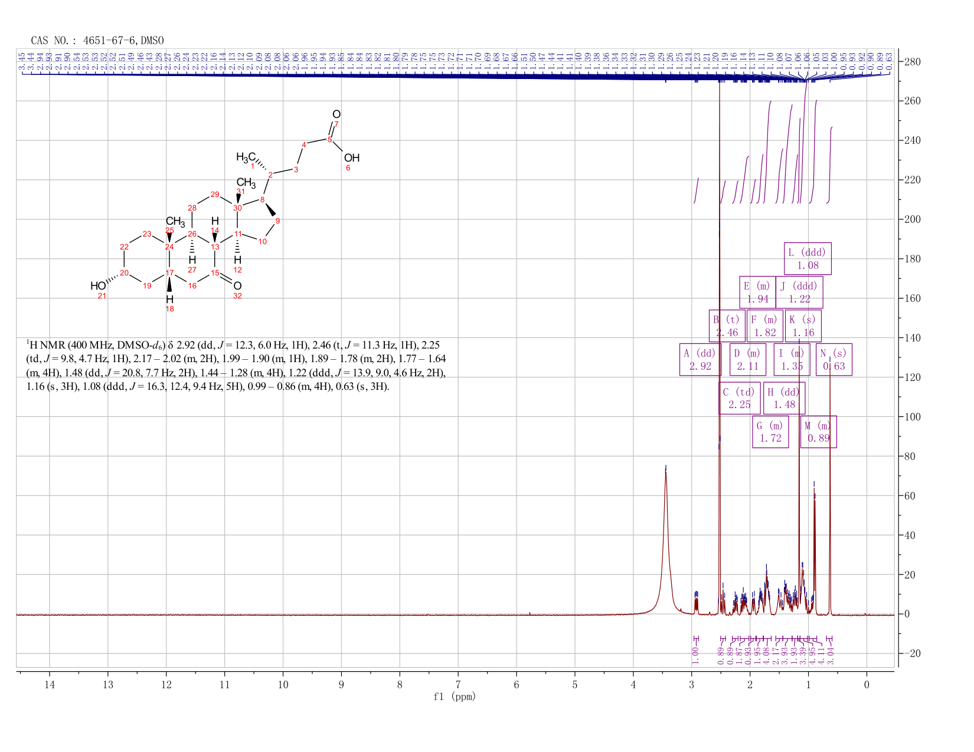Image resolution: width=974 pixels, height=752 pixels.
Task: Click the 3.45 peak label at top left
Action: click(x=22, y=61)
